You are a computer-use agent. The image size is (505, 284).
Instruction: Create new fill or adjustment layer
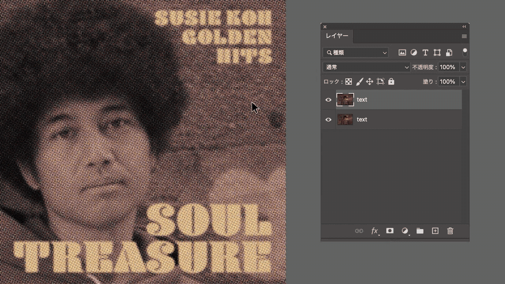pyautogui.click(x=405, y=231)
